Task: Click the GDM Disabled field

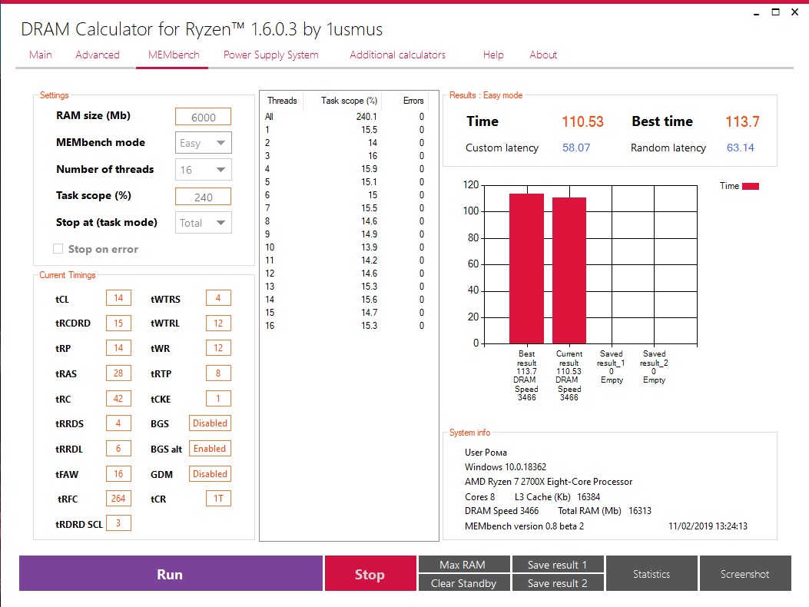Action: click(x=210, y=473)
